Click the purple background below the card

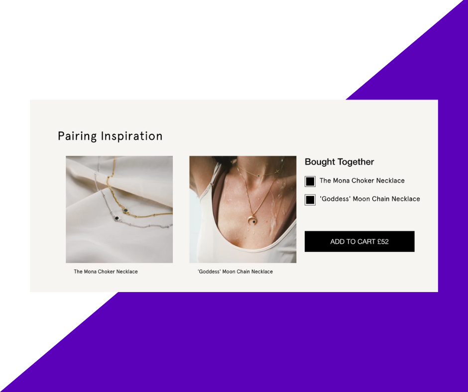269,343
